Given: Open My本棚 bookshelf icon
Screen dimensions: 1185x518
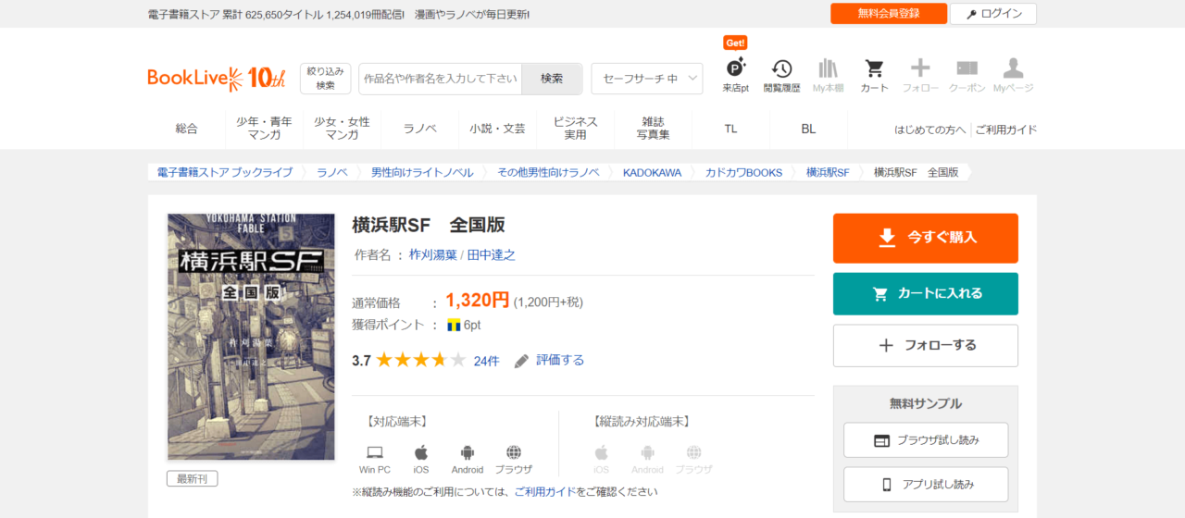Looking at the screenshot, I should tap(828, 74).
